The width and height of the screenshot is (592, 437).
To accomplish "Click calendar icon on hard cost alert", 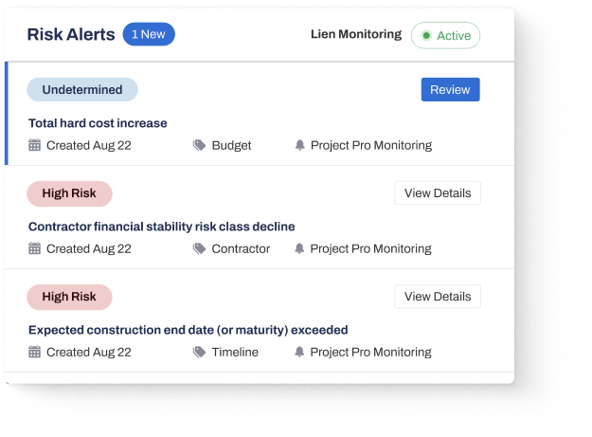I will click(x=34, y=145).
